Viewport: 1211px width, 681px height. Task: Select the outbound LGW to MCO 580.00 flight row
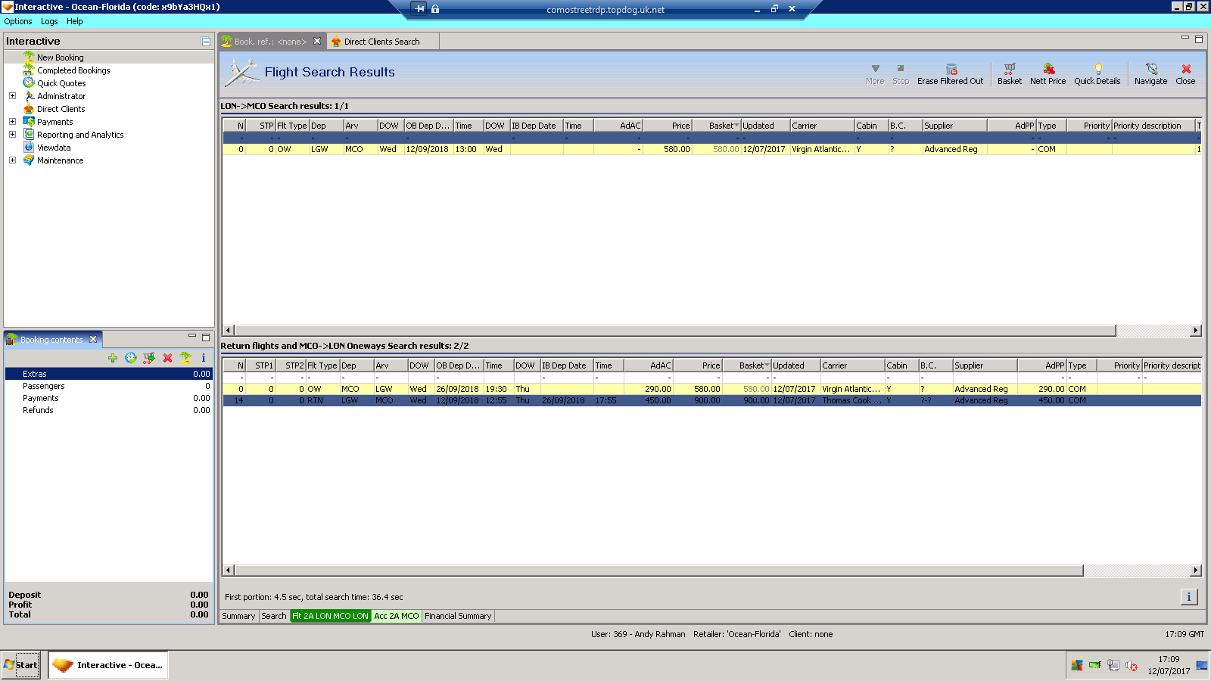click(x=711, y=150)
